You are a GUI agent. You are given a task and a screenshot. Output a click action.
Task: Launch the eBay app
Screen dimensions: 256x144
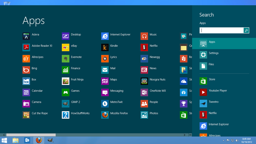click(x=66, y=47)
